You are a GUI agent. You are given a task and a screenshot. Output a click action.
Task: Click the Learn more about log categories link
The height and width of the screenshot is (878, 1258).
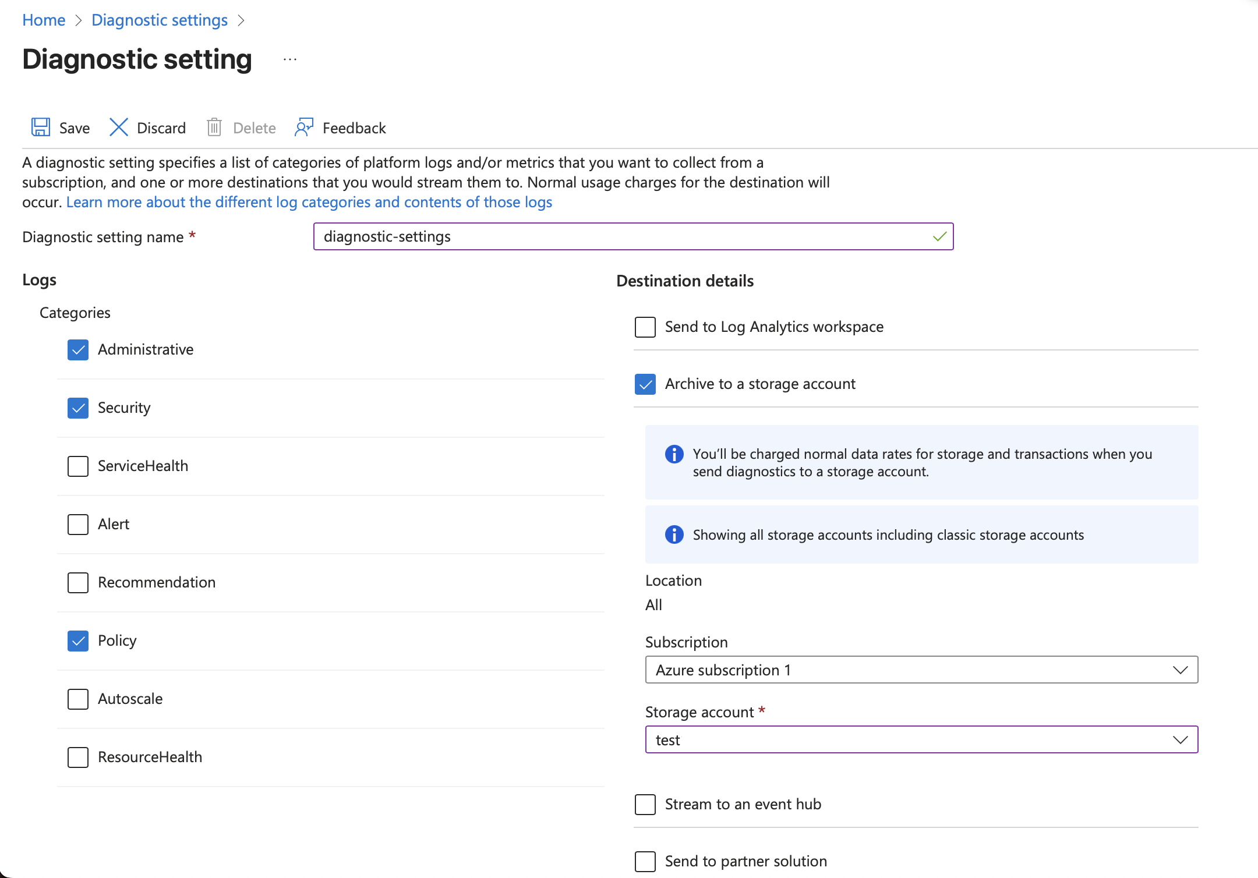pyautogui.click(x=309, y=201)
